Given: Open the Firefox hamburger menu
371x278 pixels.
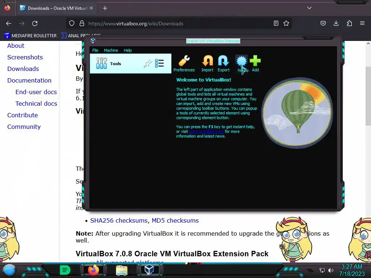Looking at the screenshot, I should click(362, 23).
